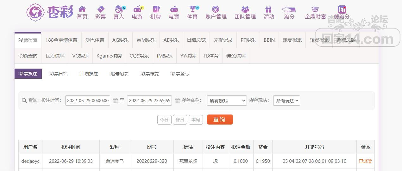
Task: Click the calendar icon after end time
Action: (177, 101)
